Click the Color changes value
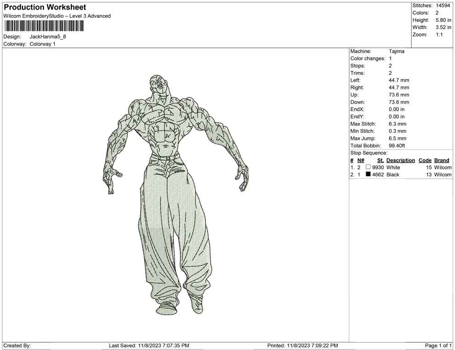455x350 pixels. [390, 59]
